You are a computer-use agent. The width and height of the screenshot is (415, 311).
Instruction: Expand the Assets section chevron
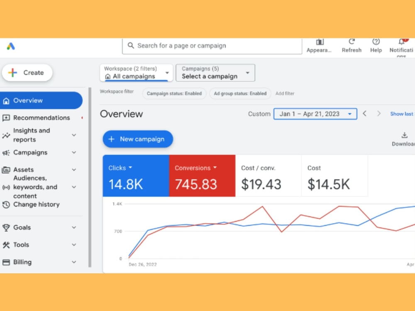coord(74,170)
